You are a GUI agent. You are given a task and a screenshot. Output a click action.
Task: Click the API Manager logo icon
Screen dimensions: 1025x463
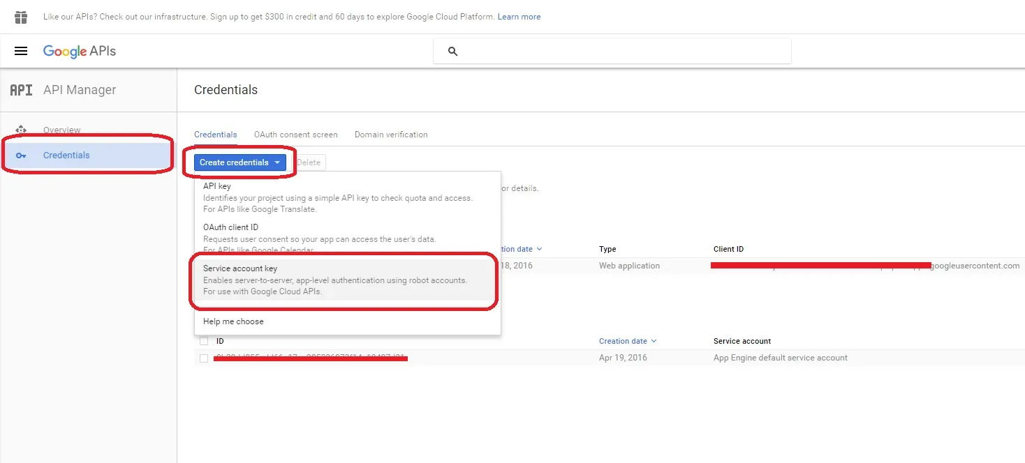[21, 90]
